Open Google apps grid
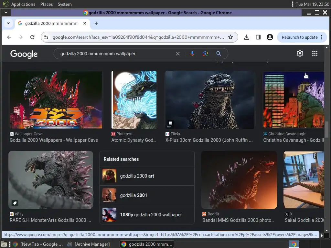The height and width of the screenshot is (248, 331). click(x=315, y=53)
